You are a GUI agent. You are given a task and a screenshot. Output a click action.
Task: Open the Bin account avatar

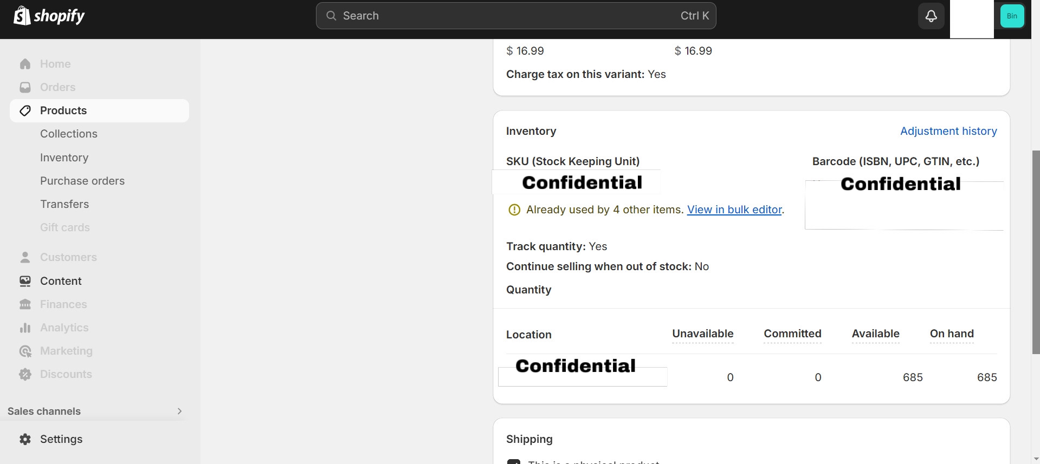1012,16
